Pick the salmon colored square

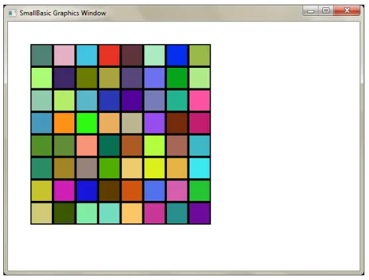click(87, 146)
